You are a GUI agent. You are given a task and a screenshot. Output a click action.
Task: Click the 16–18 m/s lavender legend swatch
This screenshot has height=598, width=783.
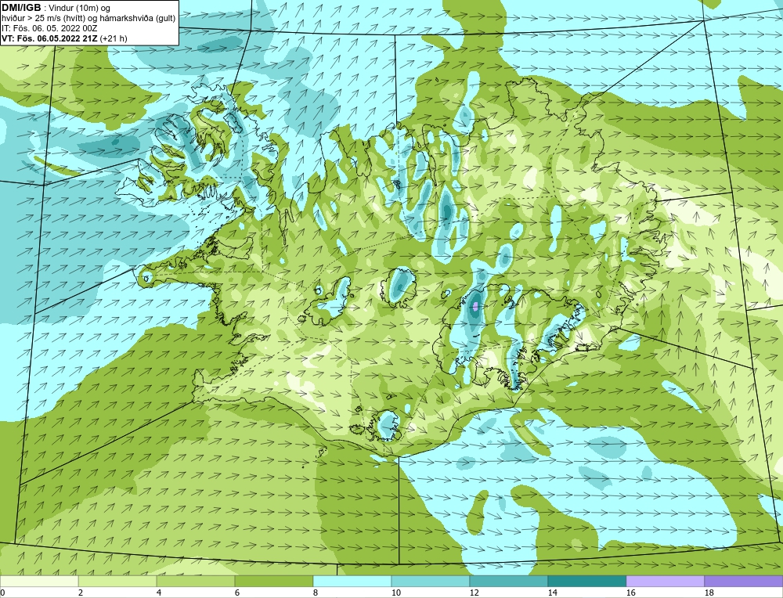point(665,581)
